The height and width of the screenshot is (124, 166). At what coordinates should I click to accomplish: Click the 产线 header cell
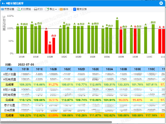[x=9, y=69]
